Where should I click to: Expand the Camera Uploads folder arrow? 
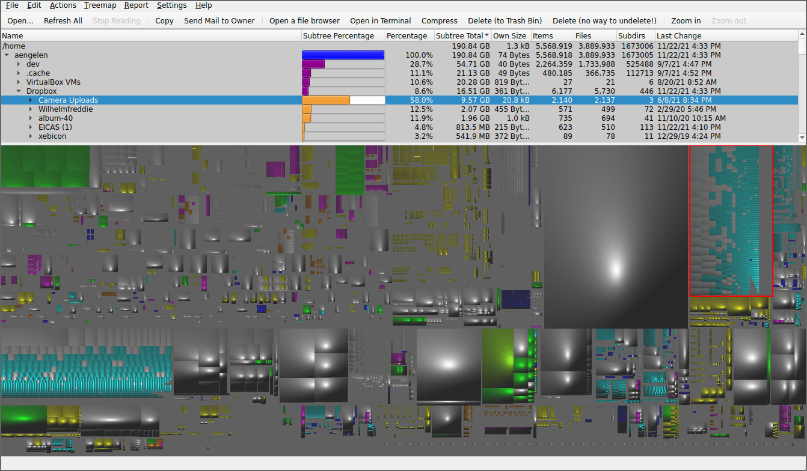(x=31, y=100)
